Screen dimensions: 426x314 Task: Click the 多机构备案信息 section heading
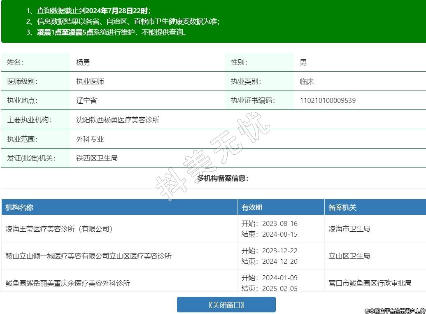(223, 178)
